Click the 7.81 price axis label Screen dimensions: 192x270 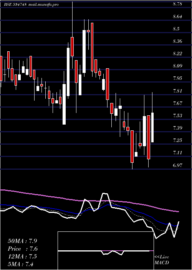pyautogui.click(x=177, y=91)
